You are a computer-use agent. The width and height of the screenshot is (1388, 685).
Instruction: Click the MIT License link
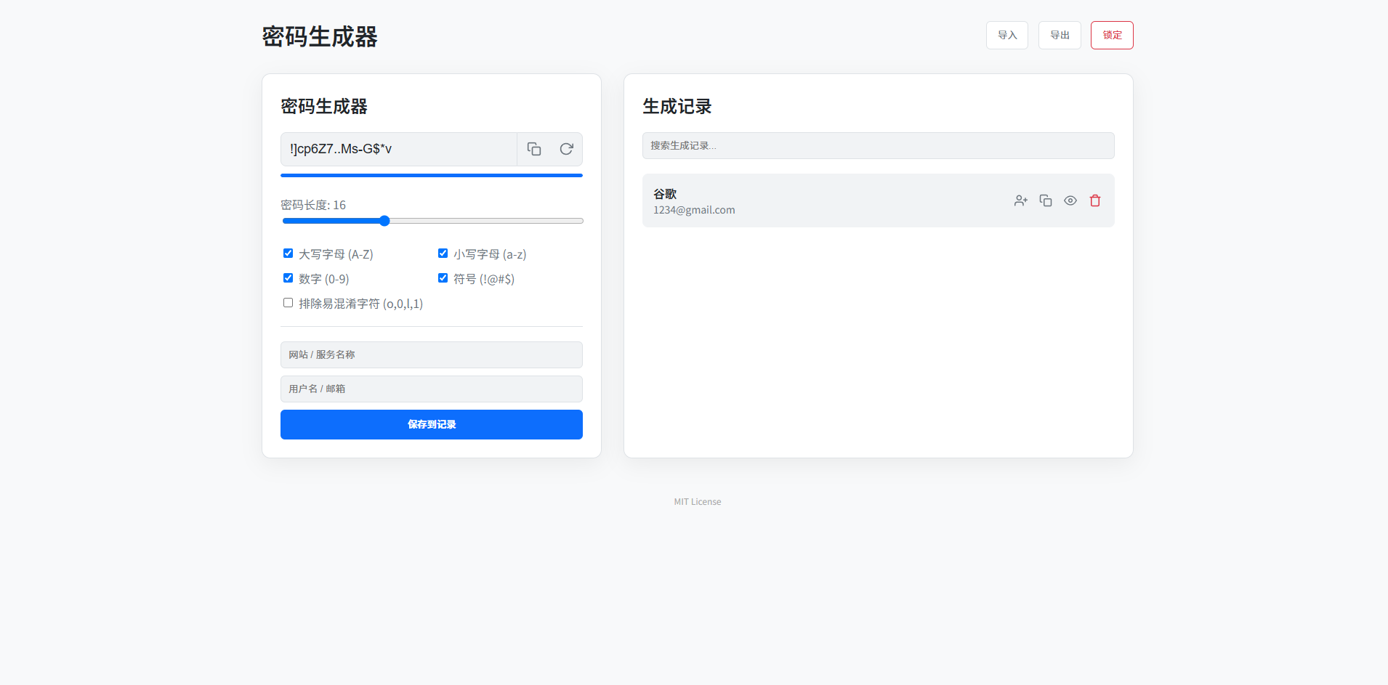(x=697, y=501)
